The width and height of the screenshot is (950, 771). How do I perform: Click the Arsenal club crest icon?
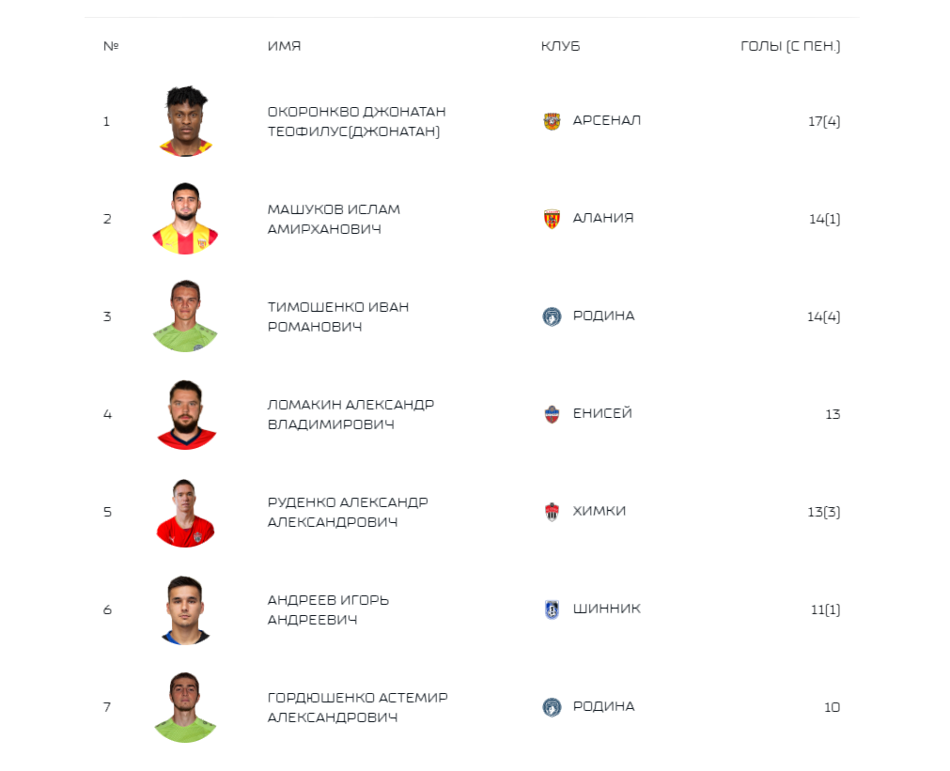click(x=552, y=121)
